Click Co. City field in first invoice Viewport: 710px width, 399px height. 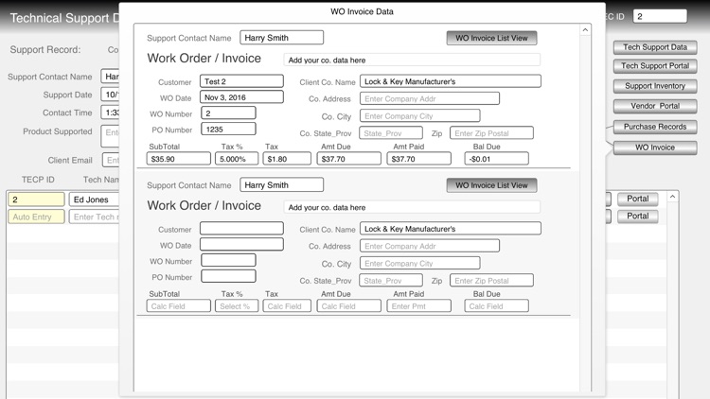(x=419, y=115)
